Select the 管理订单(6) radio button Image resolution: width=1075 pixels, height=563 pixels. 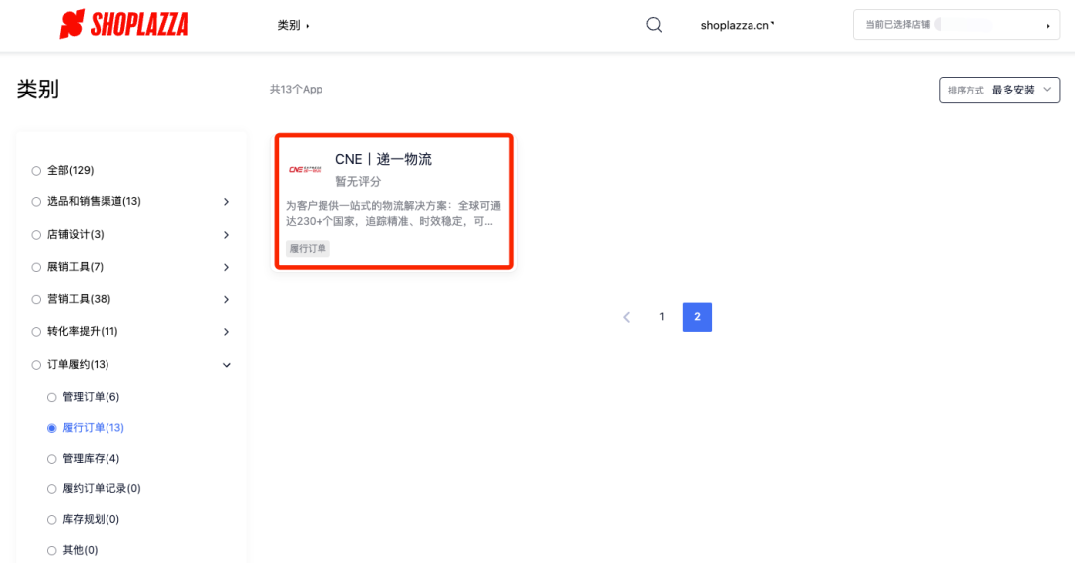pos(51,397)
